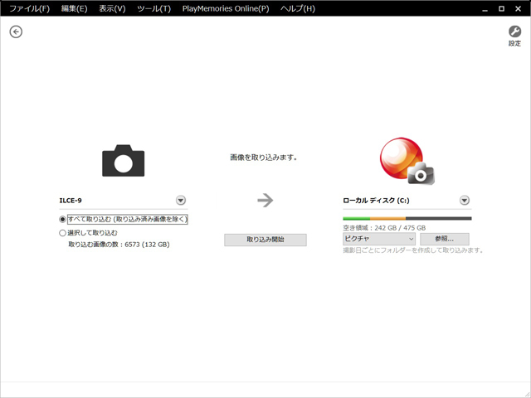This screenshot has height=398, width=531.
Task: Open settings via the wrench icon
Action: pos(514,32)
